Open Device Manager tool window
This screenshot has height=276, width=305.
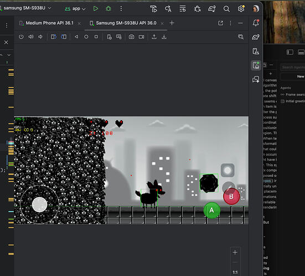click(x=256, y=51)
